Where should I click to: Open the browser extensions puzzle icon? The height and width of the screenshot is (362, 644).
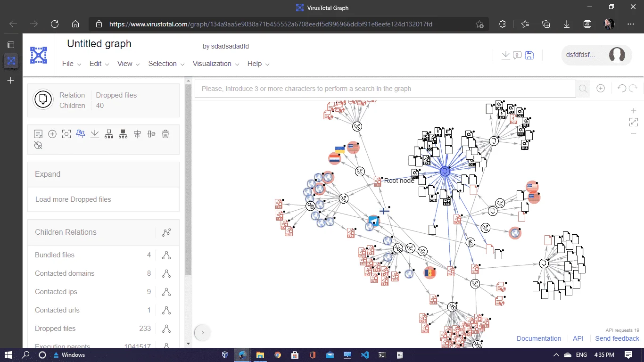pyautogui.click(x=503, y=24)
